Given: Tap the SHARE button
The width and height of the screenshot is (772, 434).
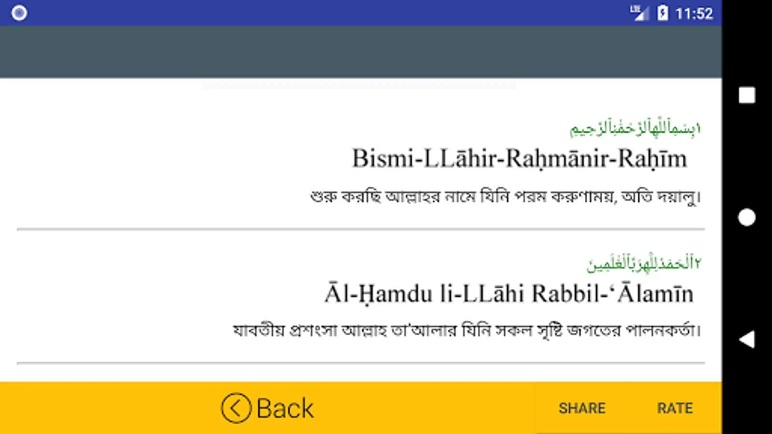Looking at the screenshot, I should (x=582, y=408).
